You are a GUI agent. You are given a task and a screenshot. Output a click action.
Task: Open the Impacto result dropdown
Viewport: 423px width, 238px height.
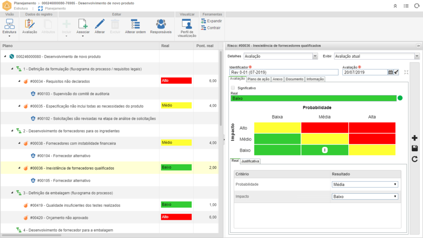point(365,197)
